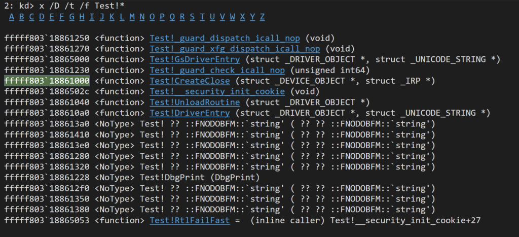Open Test!_guard_dispatch_icall_nop symbol link

click(225, 38)
